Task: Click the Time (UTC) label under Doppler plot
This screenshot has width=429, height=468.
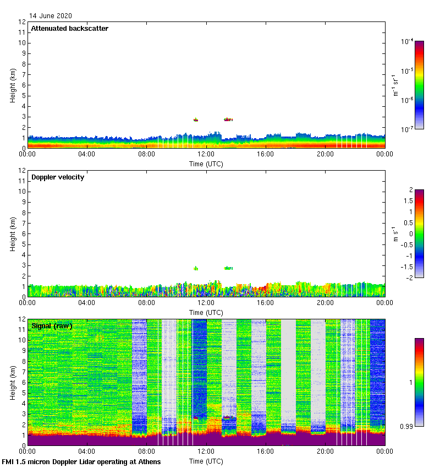Action: 206,312
